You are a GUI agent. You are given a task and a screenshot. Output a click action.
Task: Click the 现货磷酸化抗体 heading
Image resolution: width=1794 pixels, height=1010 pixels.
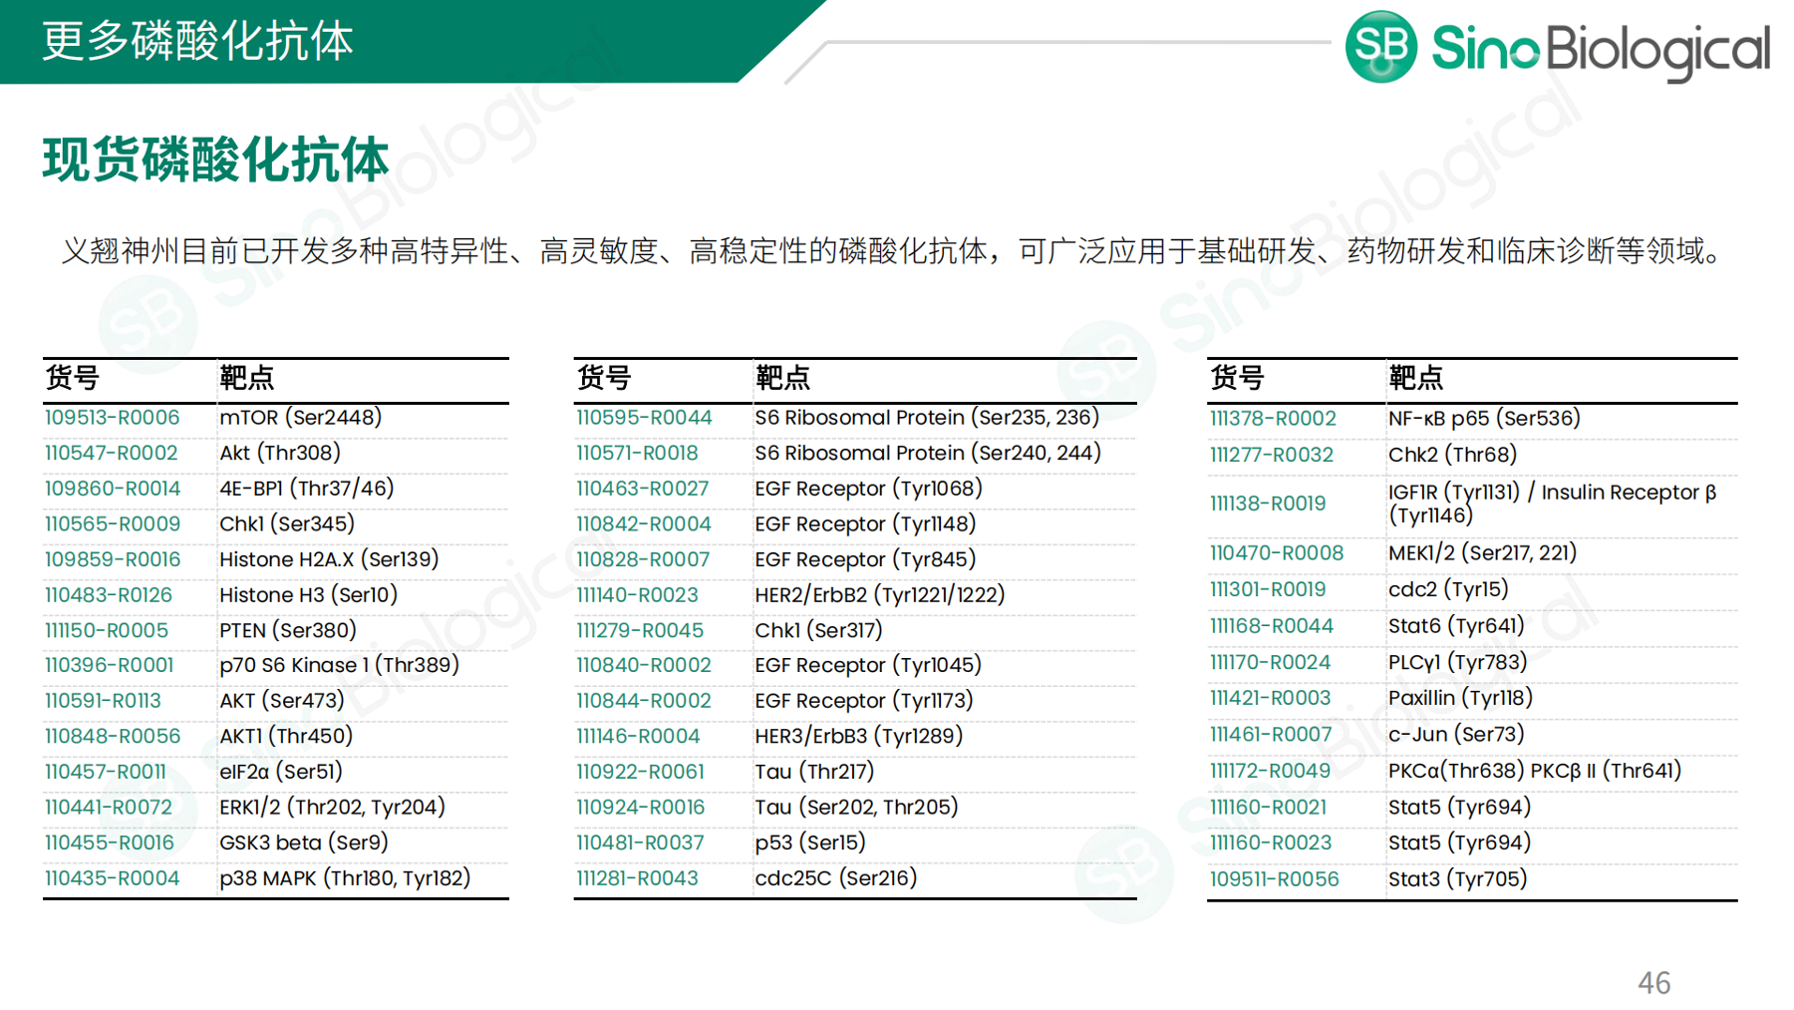click(x=215, y=161)
